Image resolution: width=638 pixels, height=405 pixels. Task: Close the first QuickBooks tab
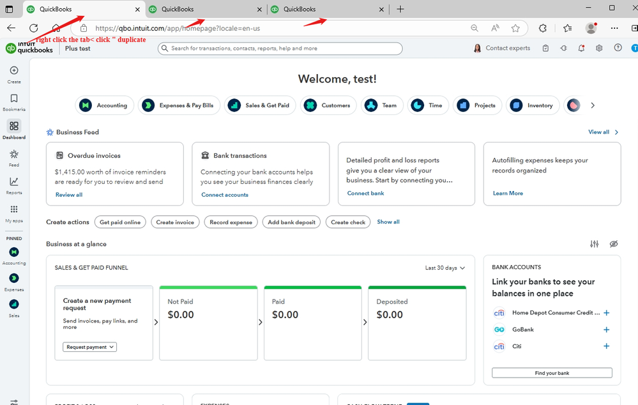pyautogui.click(x=137, y=9)
